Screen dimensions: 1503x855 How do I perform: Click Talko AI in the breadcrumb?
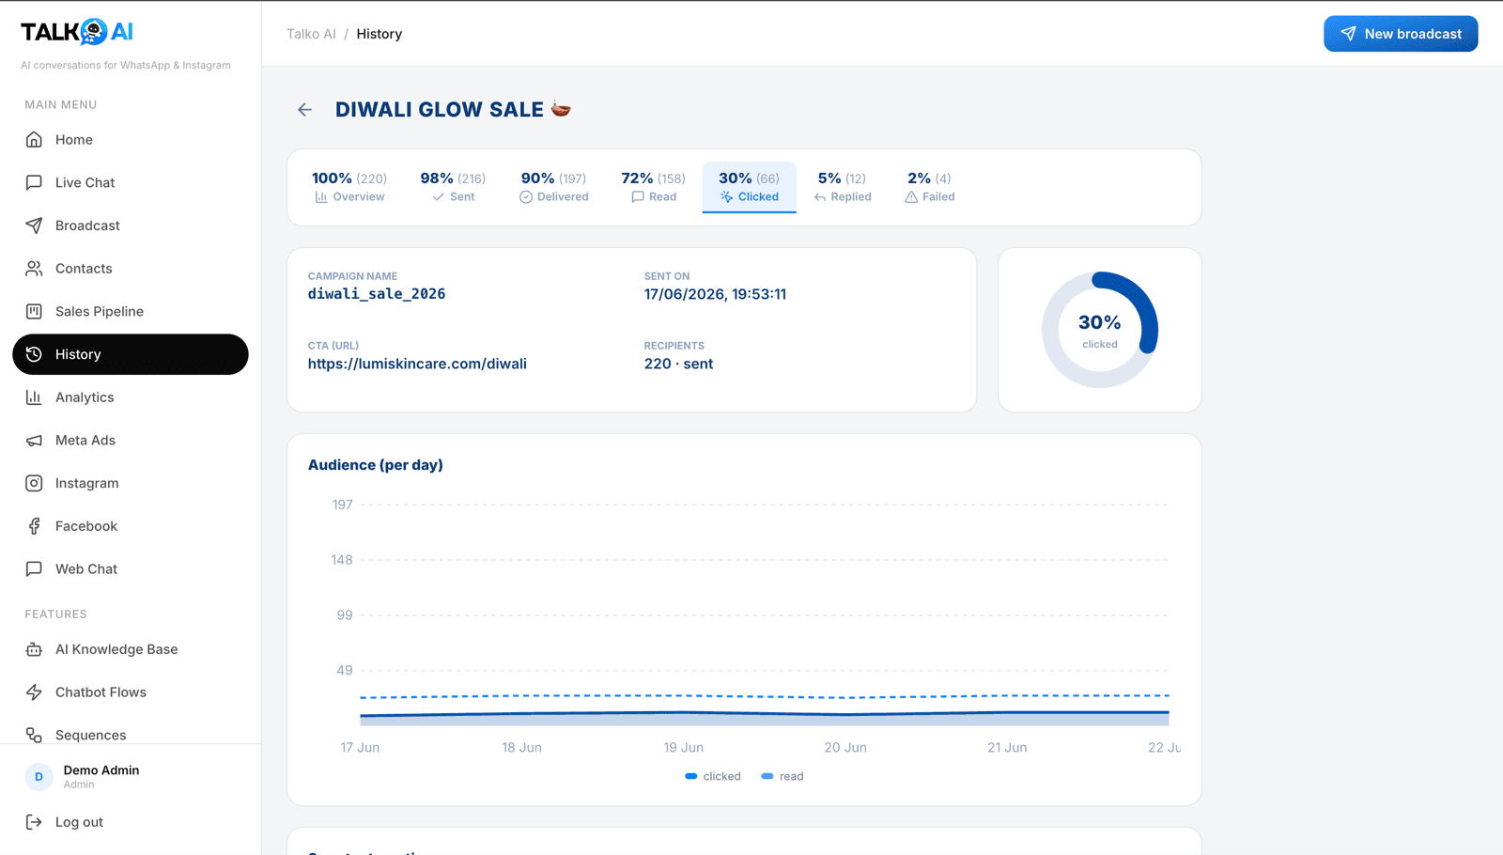coord(311,34)
